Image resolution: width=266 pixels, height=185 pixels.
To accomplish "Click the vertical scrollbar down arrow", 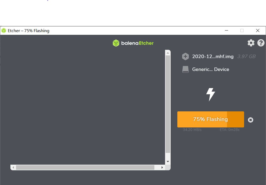I will pyautogui.click(x=168, y=161).
